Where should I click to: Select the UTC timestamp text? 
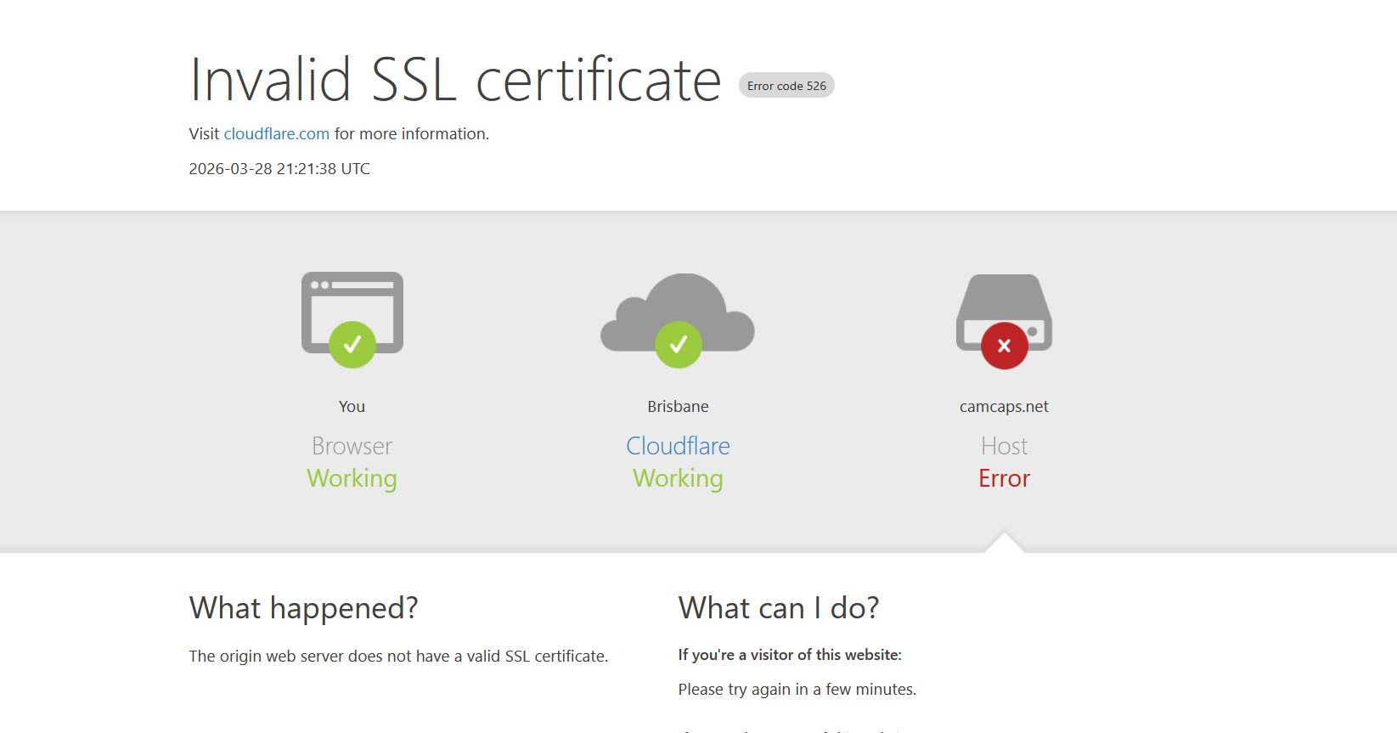pos(279,169)
